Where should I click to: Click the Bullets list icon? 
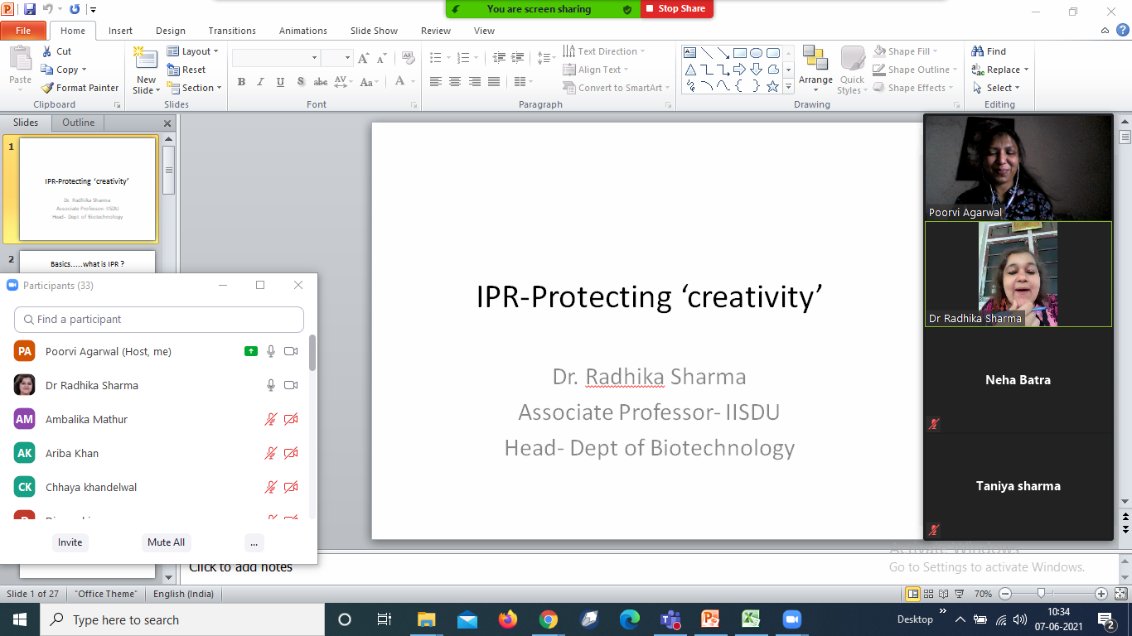[436, 58]
